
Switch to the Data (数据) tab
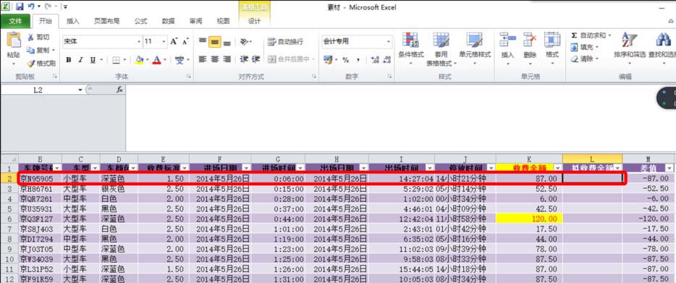click(x=168, y=21)
